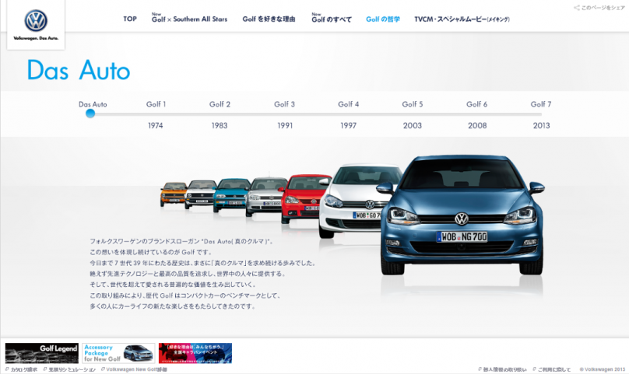Open the Volkswagen New Golf footer link
Screen dimensions: 629x374
pyautogui.click(x=134, y=369)
